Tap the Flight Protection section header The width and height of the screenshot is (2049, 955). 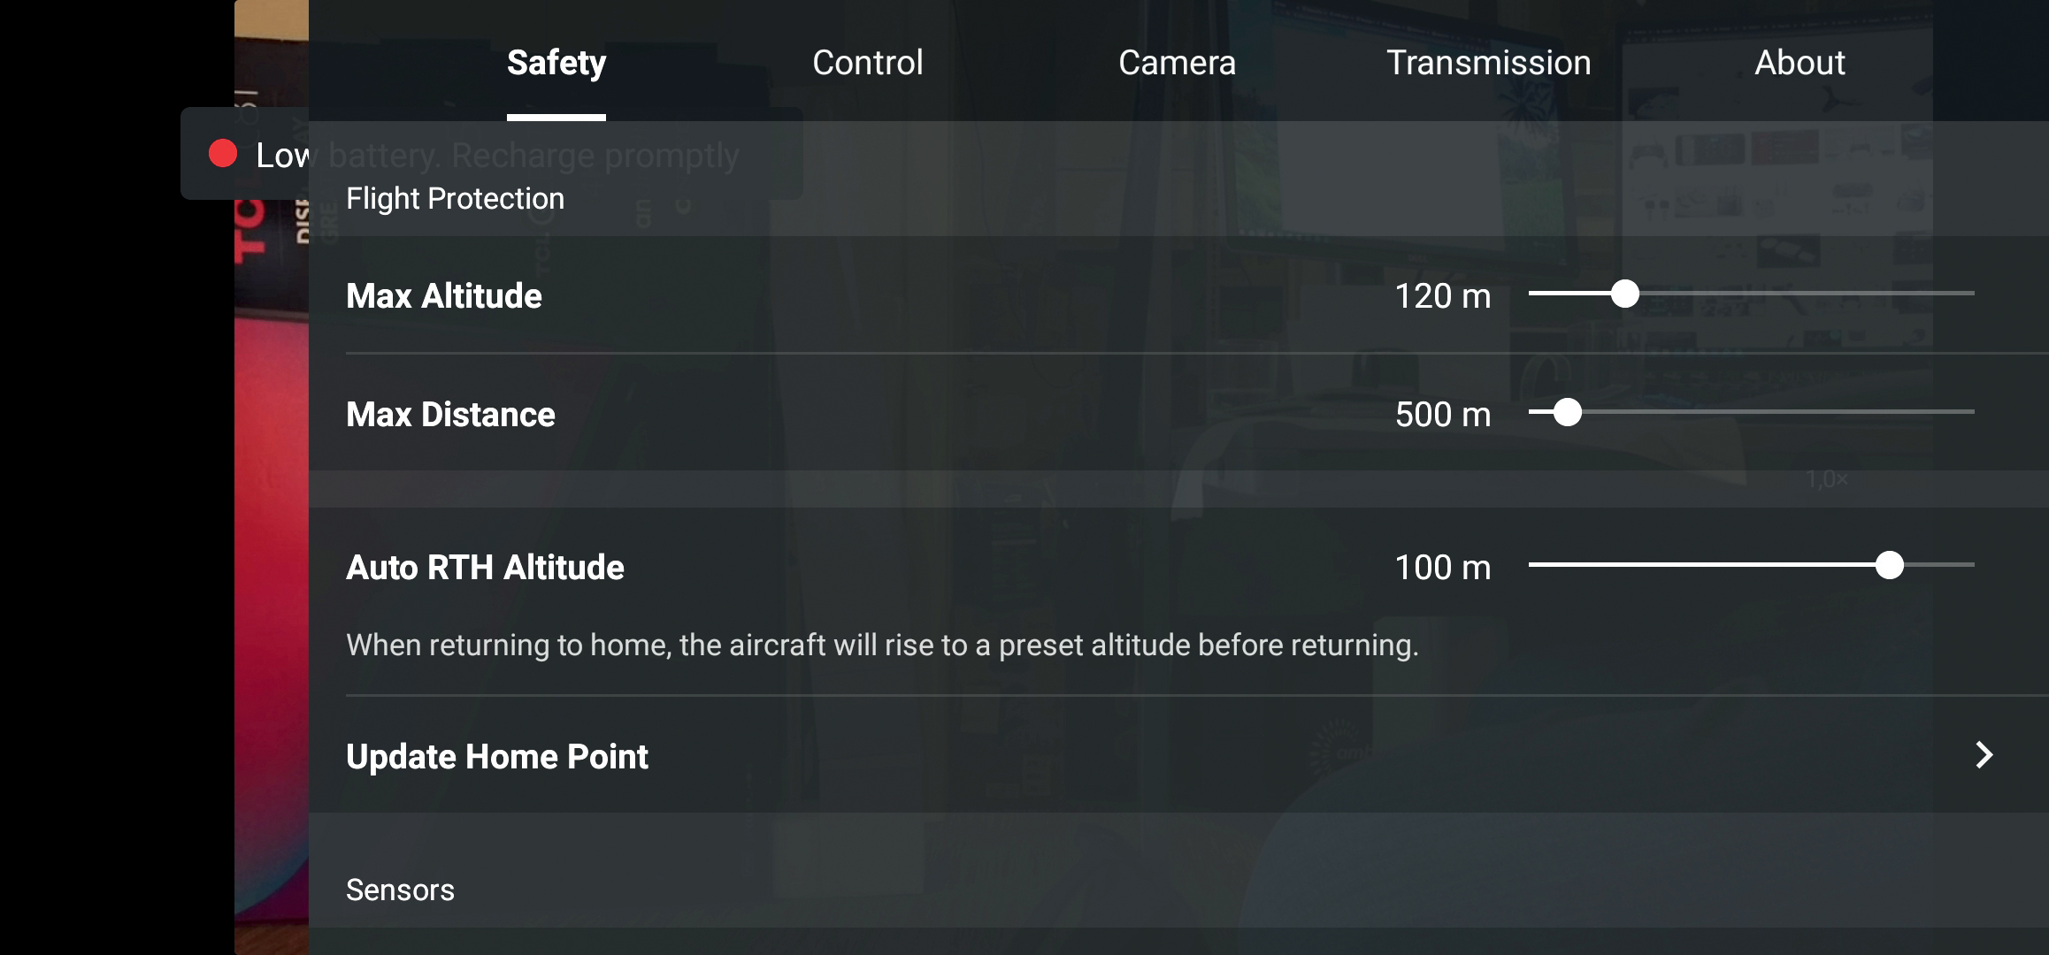(455, 199)
